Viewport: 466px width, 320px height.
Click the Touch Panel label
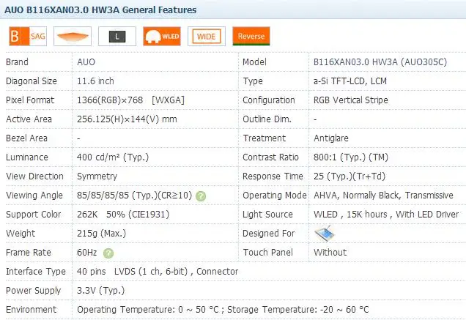[x=267, y=252]
